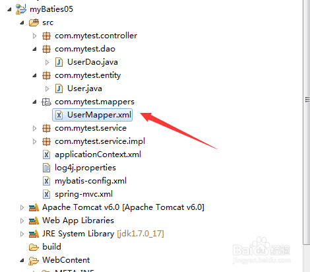The width and height of the screenshot is (310, 272).
Task: Expand the User.java node
Action: pos(47,88)
